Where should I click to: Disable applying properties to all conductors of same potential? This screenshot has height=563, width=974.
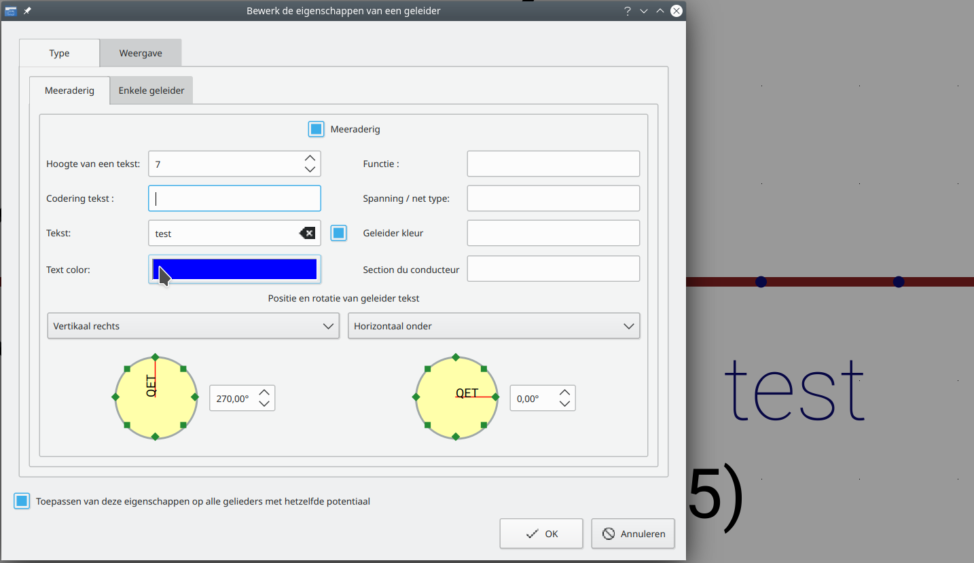point(22,501)
